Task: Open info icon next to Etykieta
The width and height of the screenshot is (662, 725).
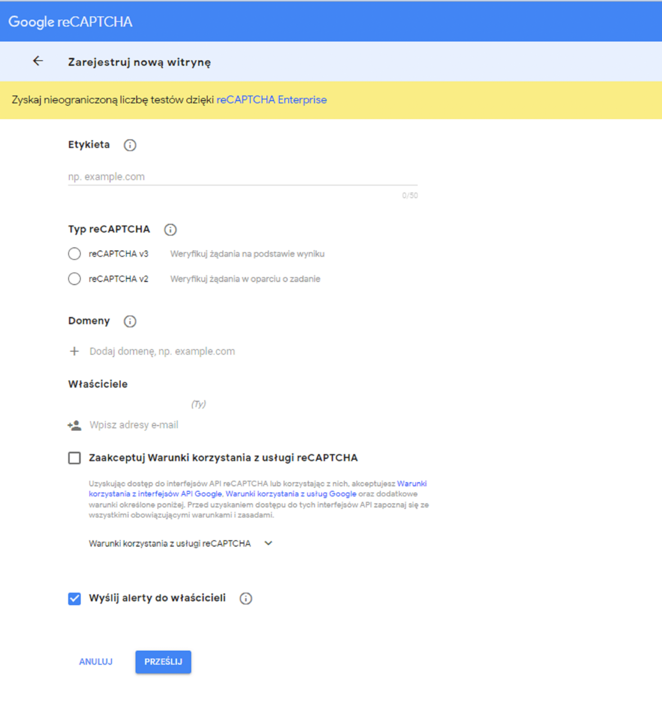Action: click(x=130, y=145)
